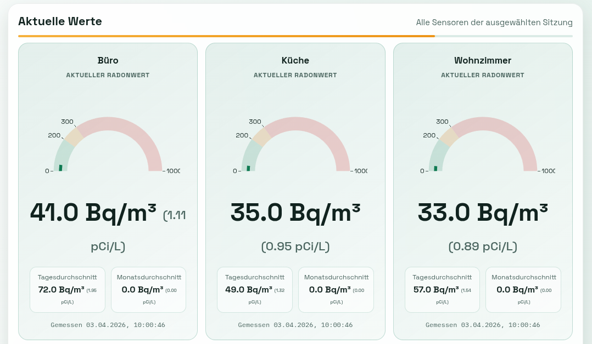
Task: Select the 41.0 Bq/m³ value in Büro
Action: click(93, 213)
